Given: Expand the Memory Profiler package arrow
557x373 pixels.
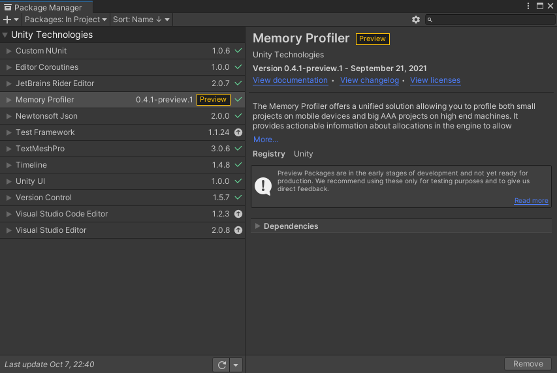Looking at the screenshot, I should click(9, 100).
